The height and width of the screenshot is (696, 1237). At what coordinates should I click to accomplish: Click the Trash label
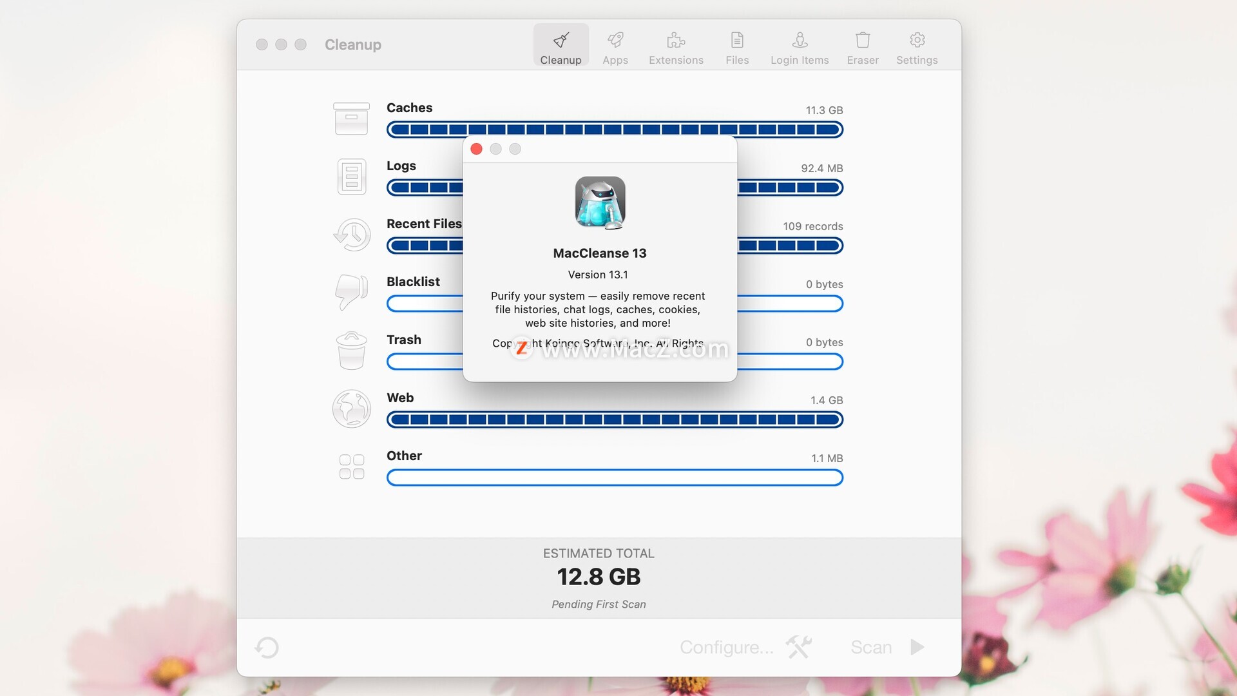(x=404, y=340)
